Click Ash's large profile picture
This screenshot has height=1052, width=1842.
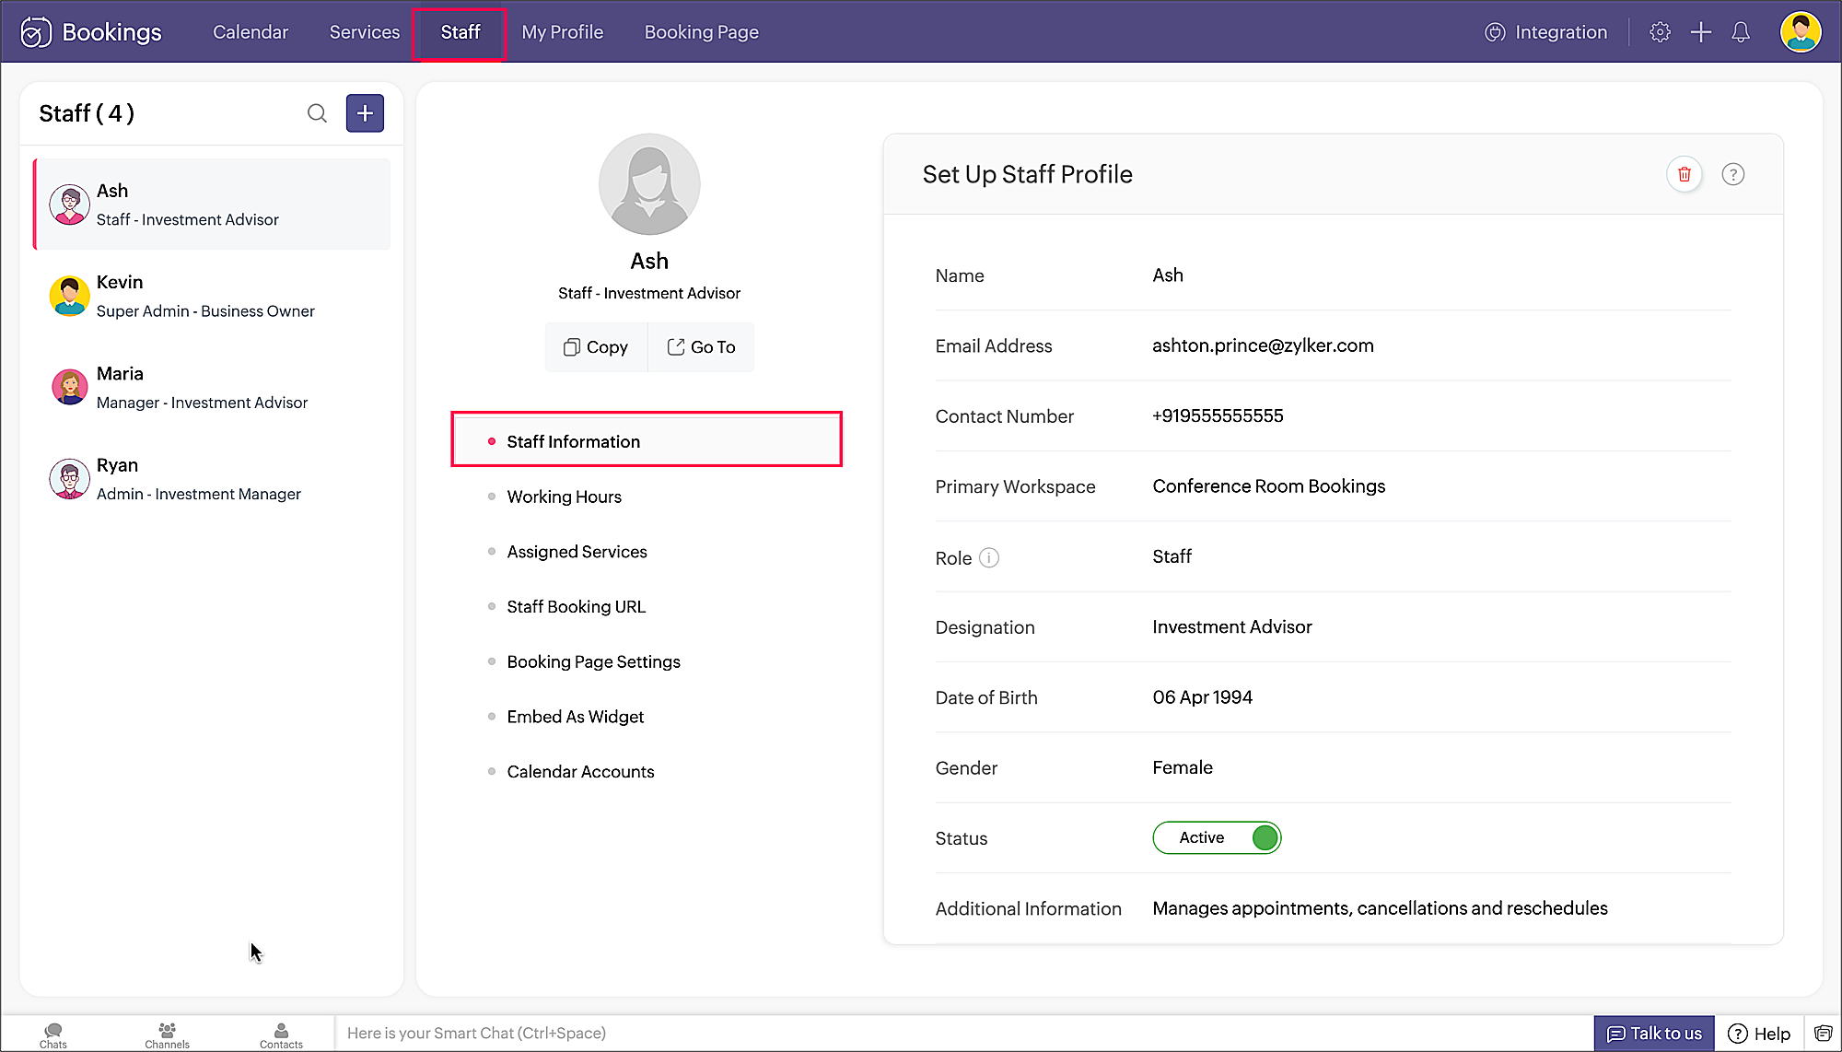(649, 184)
